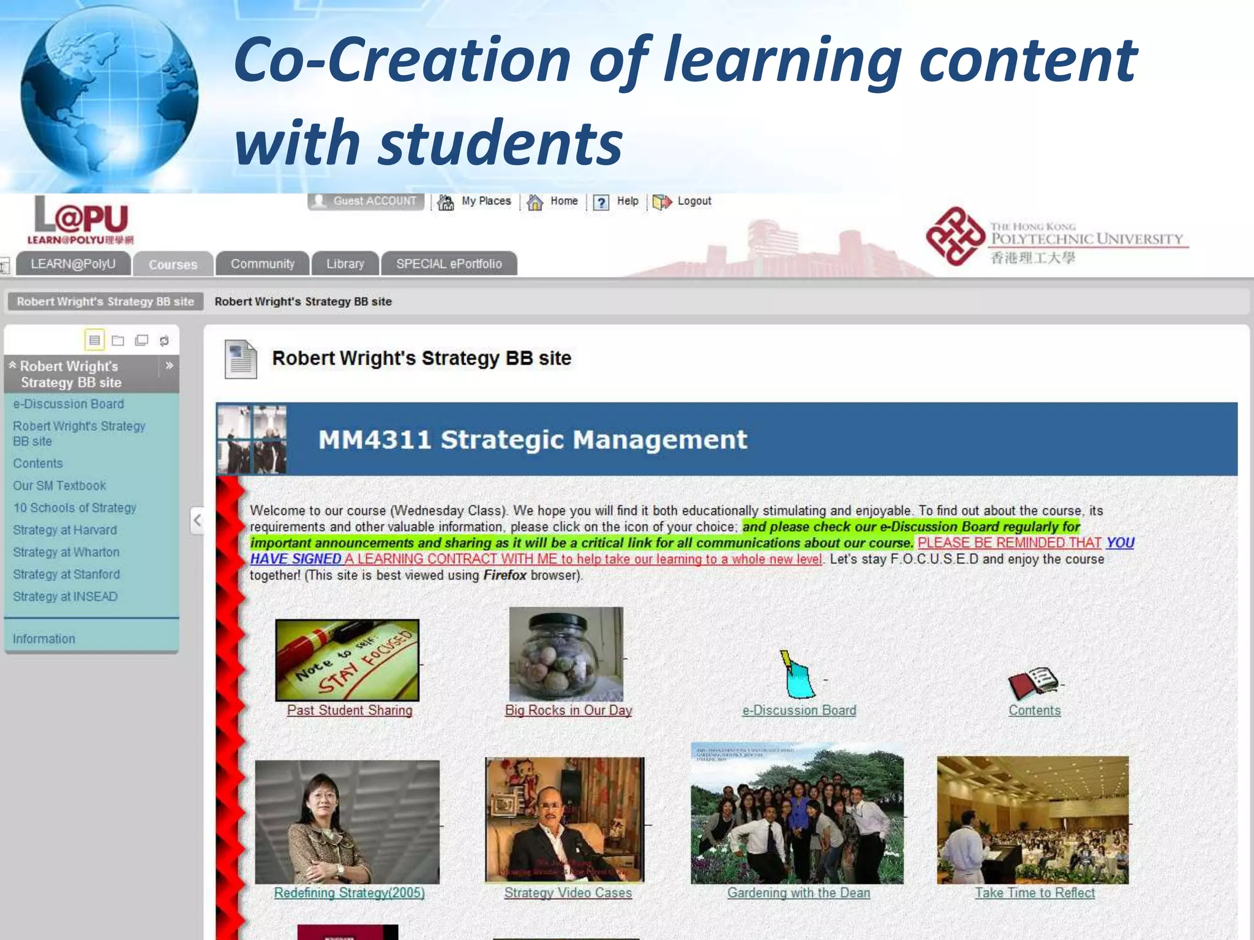Open the Library tab
The width and height of the screenshot is (1254, 940).
point(345,264)
